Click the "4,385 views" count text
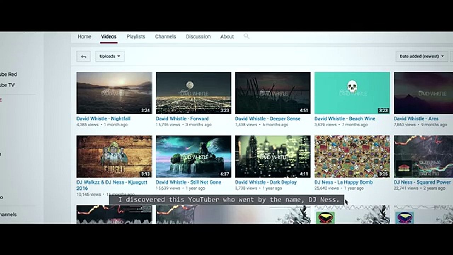The height and width of the screenshot is (255, 453). pyautogui.click(x=87, y=125)
